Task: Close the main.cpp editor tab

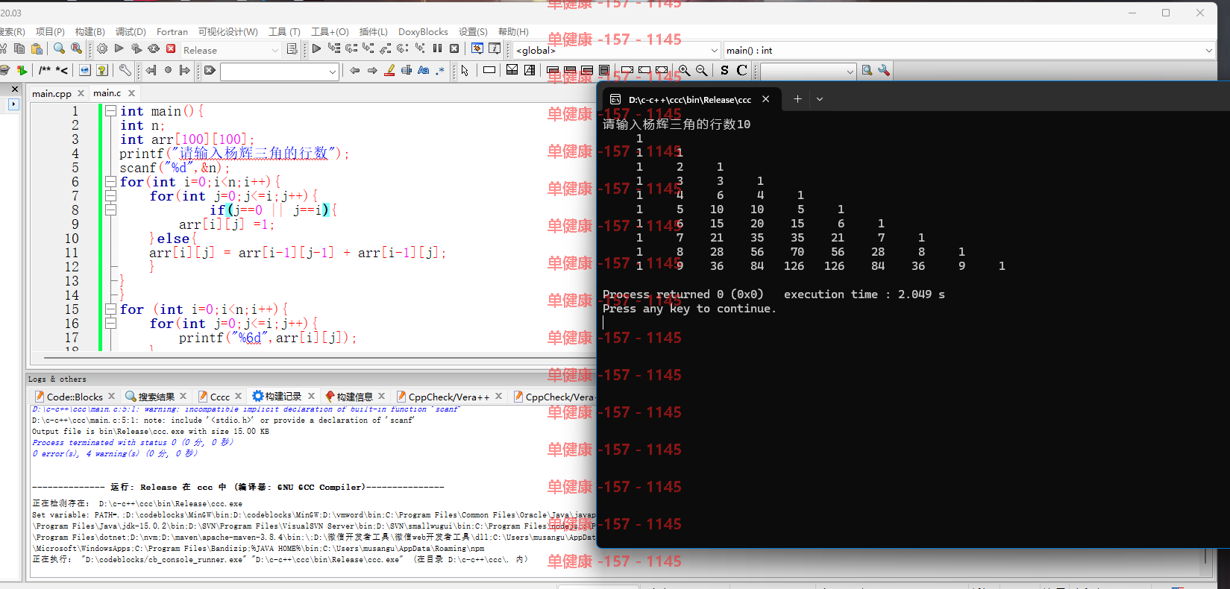Action: tap(81, 93)
